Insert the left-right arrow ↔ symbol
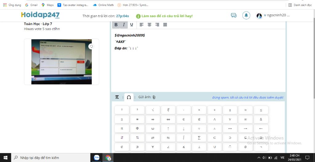Viewport: 315px width, 162px height. pos(230,129)
